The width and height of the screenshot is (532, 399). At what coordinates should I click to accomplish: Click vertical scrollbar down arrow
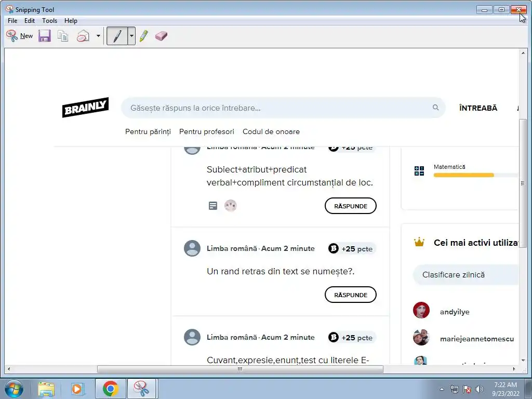coord(523,360)
